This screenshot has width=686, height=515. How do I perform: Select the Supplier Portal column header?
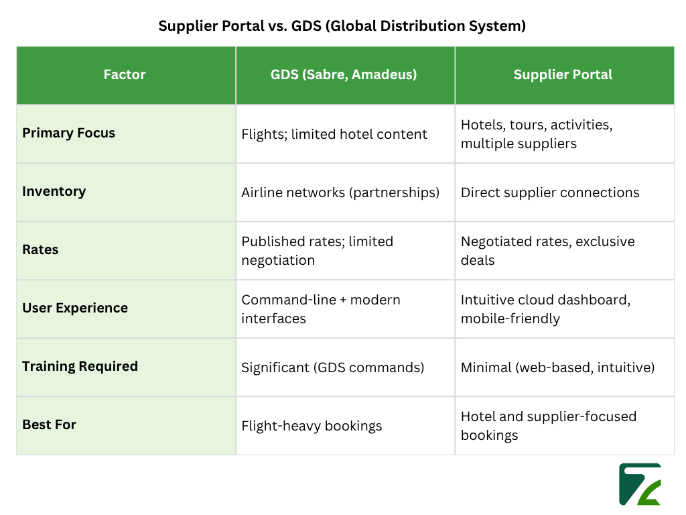click(x=563, y=74)
